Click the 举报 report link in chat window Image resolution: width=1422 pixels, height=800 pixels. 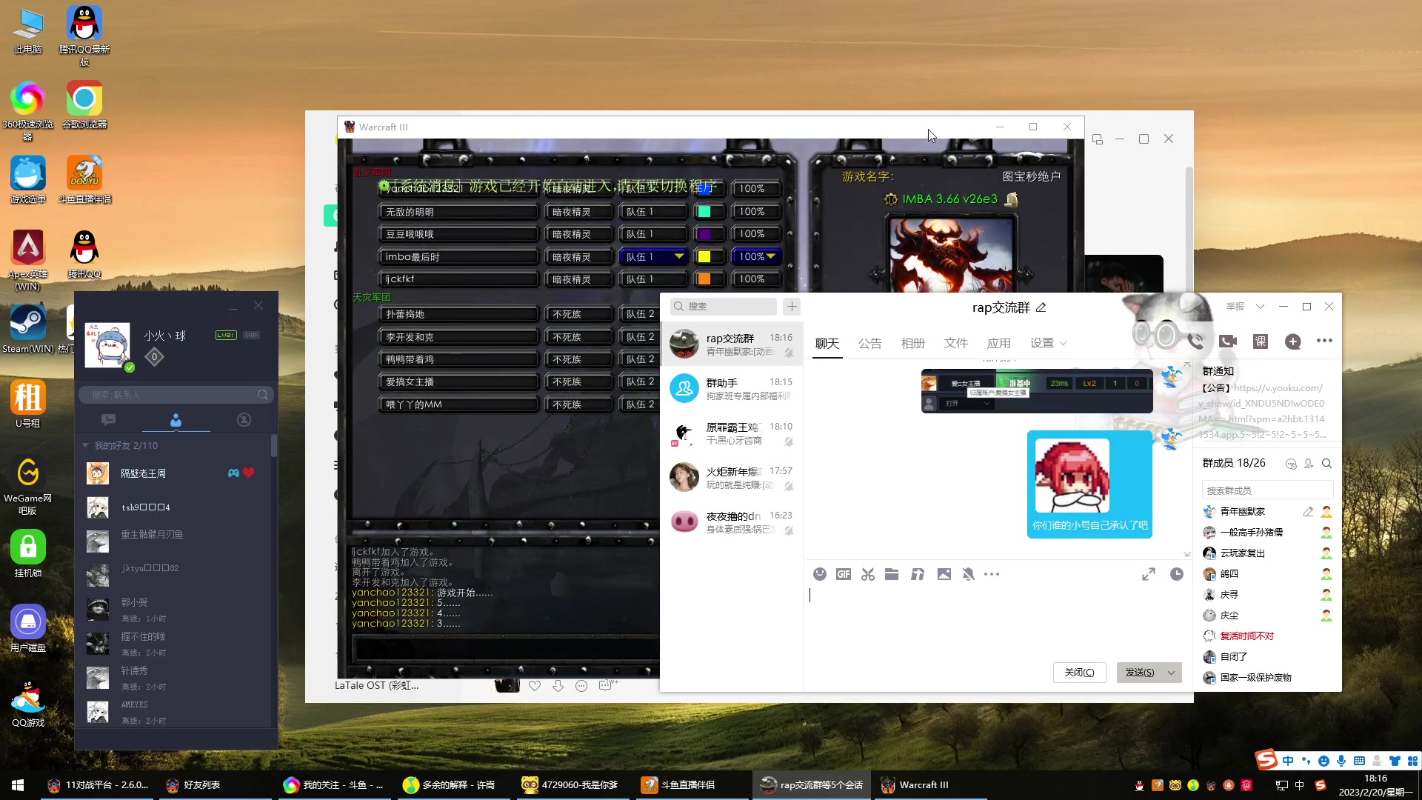(1235, 307)
